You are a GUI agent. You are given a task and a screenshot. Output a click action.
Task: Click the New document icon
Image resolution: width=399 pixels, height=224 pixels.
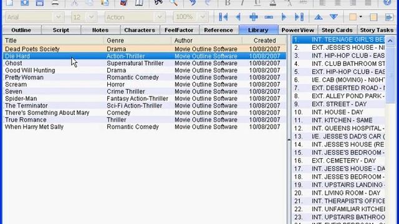point(9,2)
